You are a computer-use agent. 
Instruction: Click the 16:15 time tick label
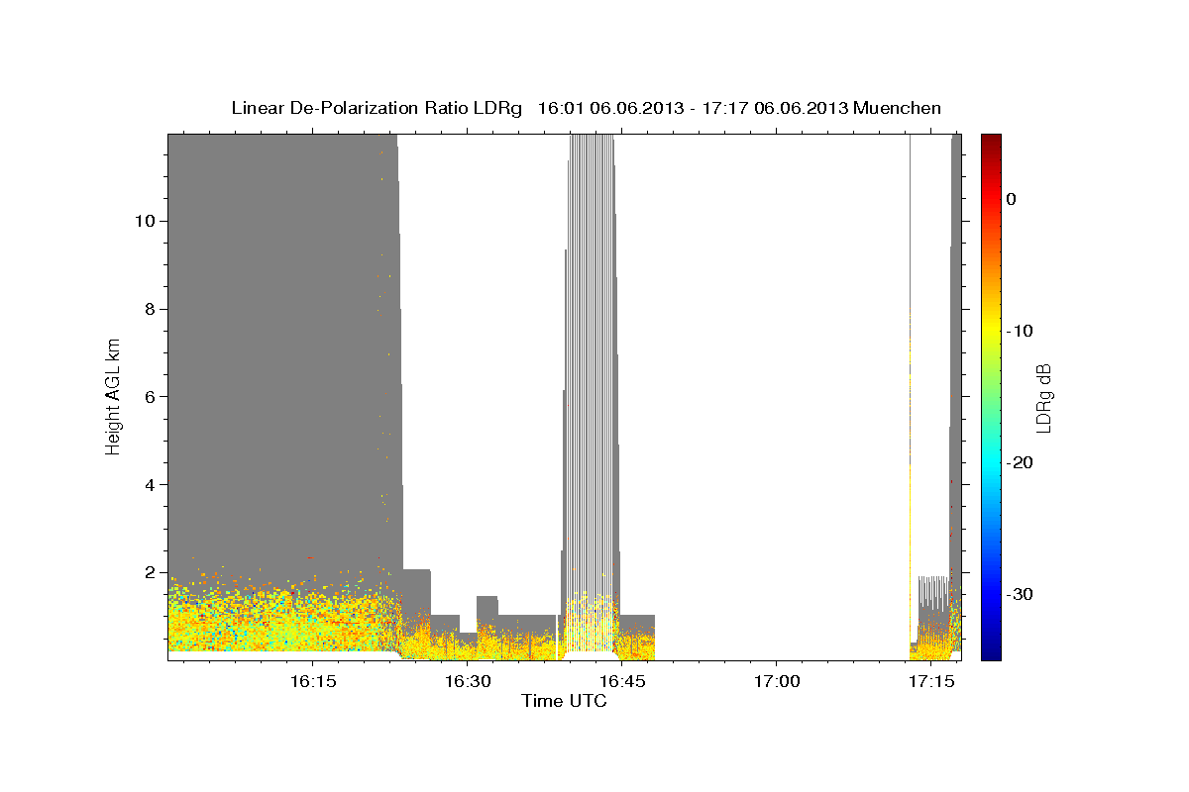click(x=312, y=682)
